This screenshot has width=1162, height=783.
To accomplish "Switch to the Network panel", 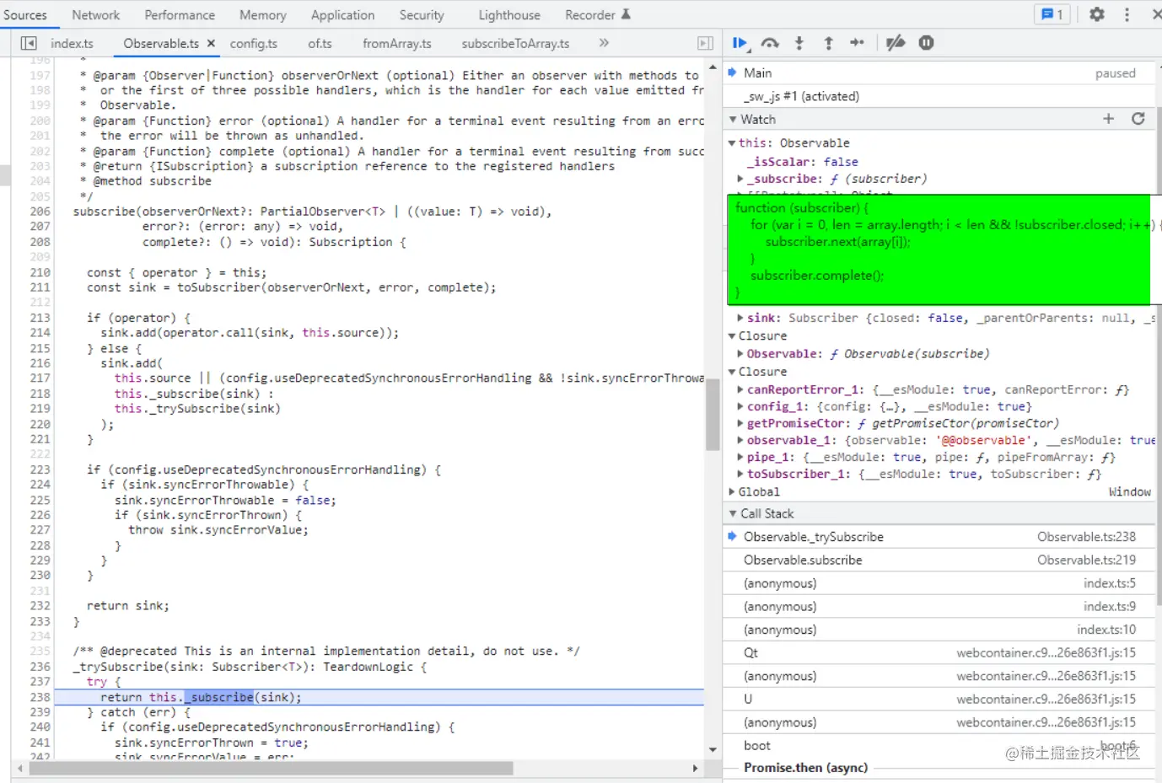I will coord(96,15).
